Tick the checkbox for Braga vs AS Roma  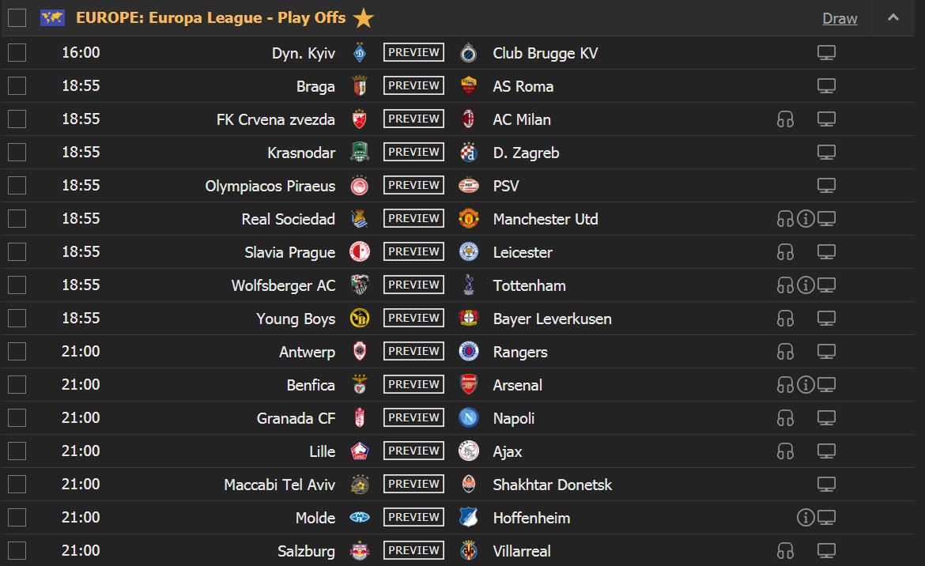point(17,86)
